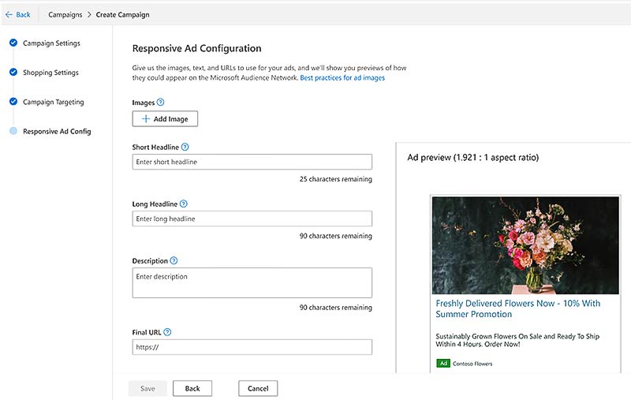Screen dimensions: 631x400
Task: Click the 'Responsive Ad Configuration' heading
Action: point(196,48)
